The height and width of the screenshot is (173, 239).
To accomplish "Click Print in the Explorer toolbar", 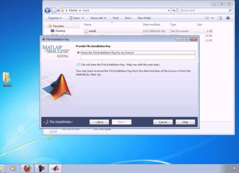I will (116, 18).
